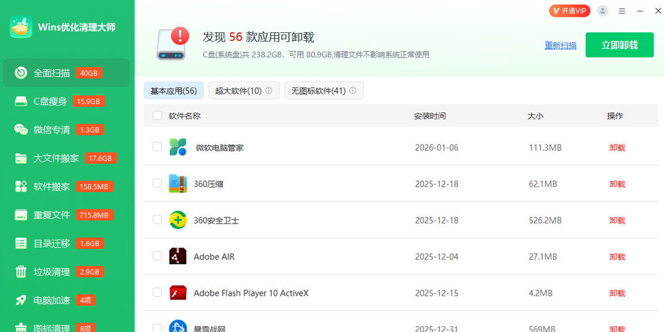Screen dimensions: 664x332
Task: Select the 360安全卫士 checkbox
Action: 157,220
